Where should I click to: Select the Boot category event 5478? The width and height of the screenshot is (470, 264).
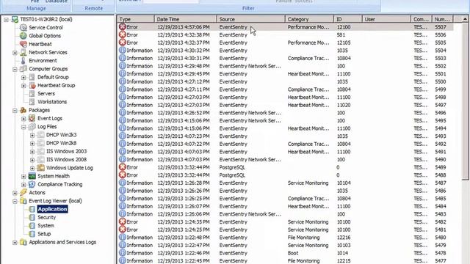[285, 253]
